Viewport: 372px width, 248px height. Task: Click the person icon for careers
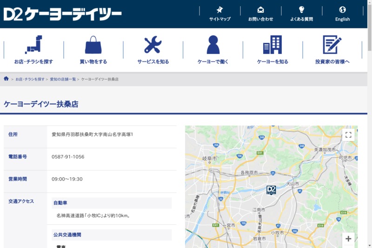point(213,45)
